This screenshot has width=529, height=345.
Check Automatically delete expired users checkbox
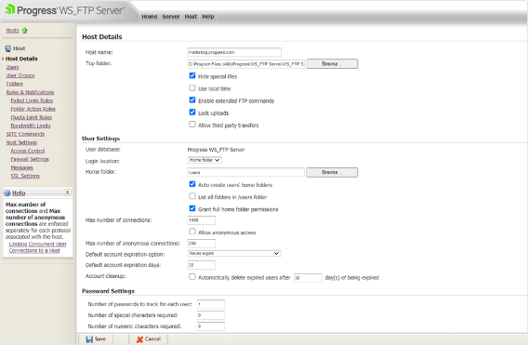pyautogui.click(x=192, y=276)
